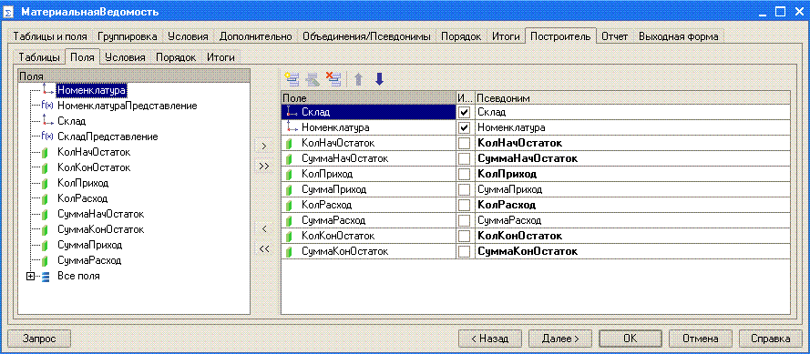Click the f(x) icon of НоменклатураПредставление
The height and width of the screenshot is (354, 810).
coord(47,106)
